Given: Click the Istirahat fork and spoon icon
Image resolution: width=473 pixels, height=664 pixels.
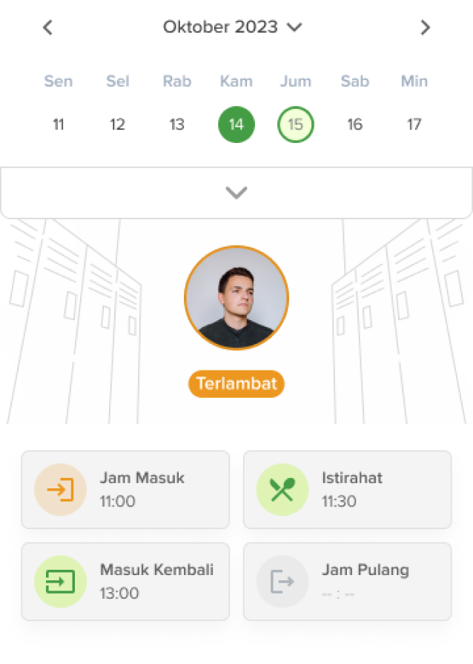Looking at the screenshot, I should click(x=282, y=490).
